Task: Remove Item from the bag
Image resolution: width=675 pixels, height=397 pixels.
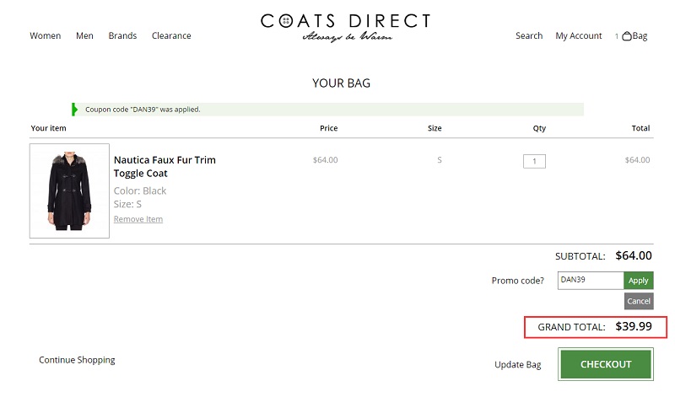Action: coord(138,219)
